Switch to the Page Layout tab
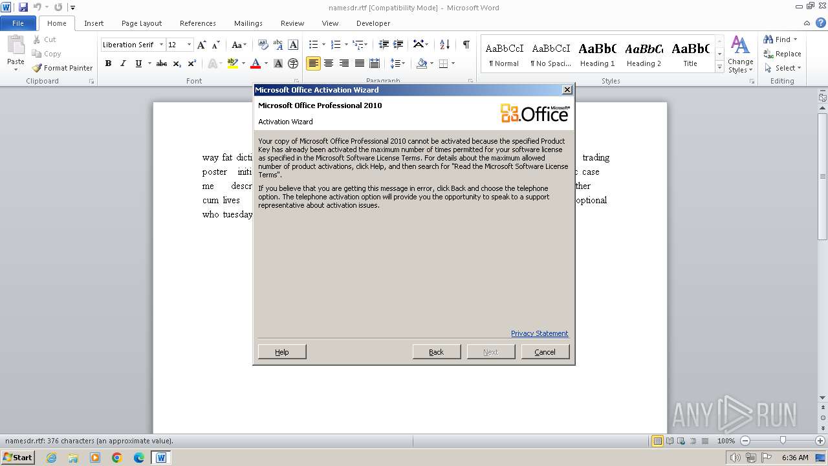 tap(142, 23)
